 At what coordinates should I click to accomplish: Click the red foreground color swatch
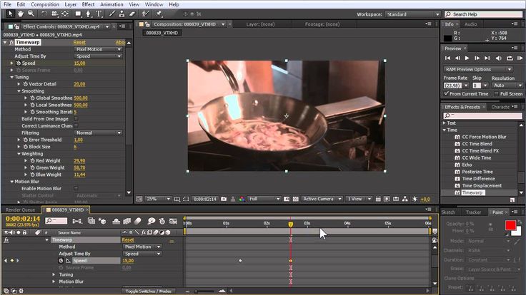(x=510, y=225)
